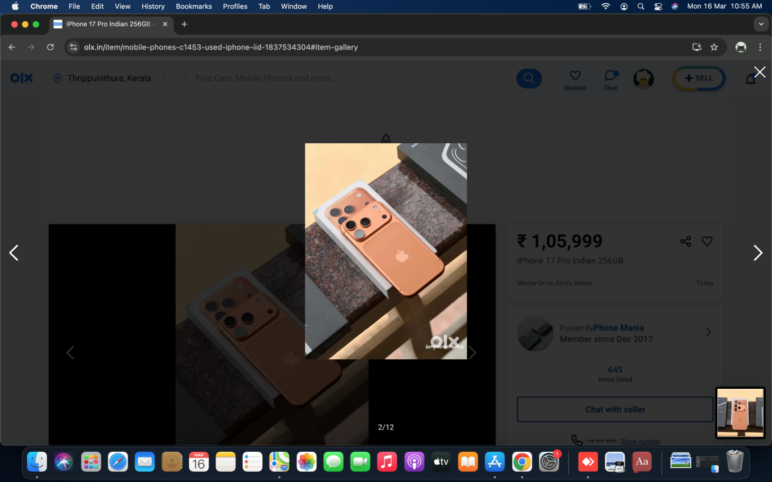Click the heart icon to favorite listing
Screen dimensions: 772x482
(707, 242)
